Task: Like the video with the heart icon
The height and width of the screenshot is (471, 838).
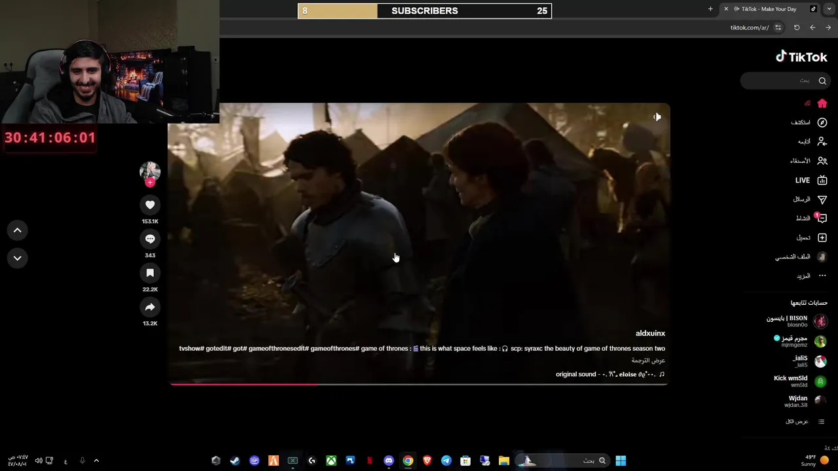Action: (150, 205)
